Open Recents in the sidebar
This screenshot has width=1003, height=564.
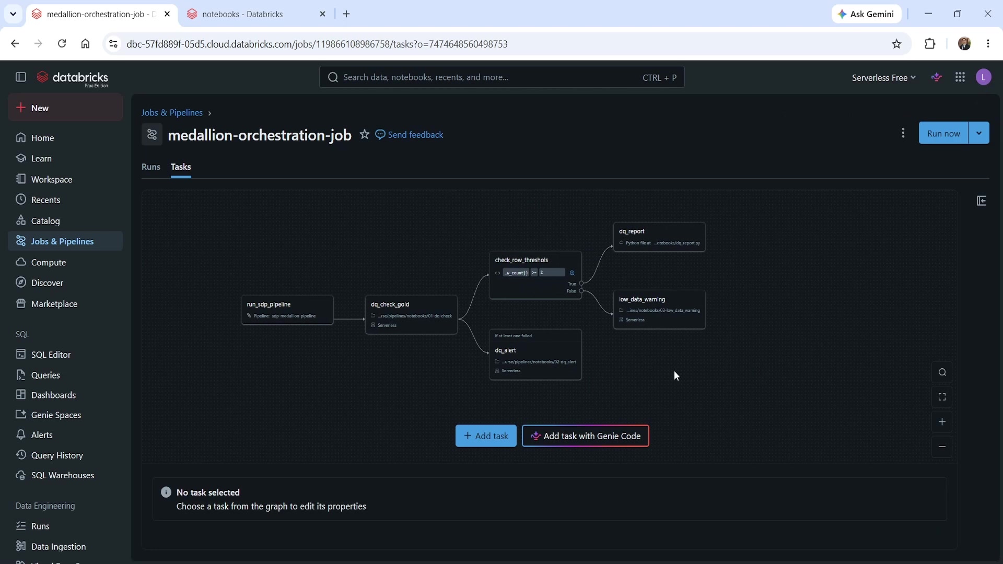(x=65, y=200)
